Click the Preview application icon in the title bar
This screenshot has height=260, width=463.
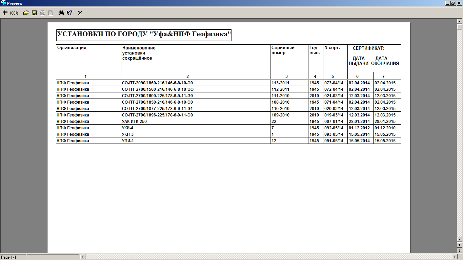(3, 3)
